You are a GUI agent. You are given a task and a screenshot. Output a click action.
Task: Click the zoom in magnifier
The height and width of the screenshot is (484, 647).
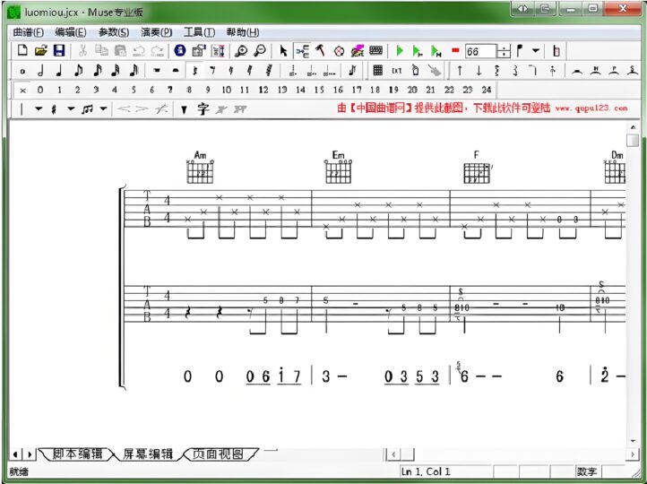tap(241, 51)
